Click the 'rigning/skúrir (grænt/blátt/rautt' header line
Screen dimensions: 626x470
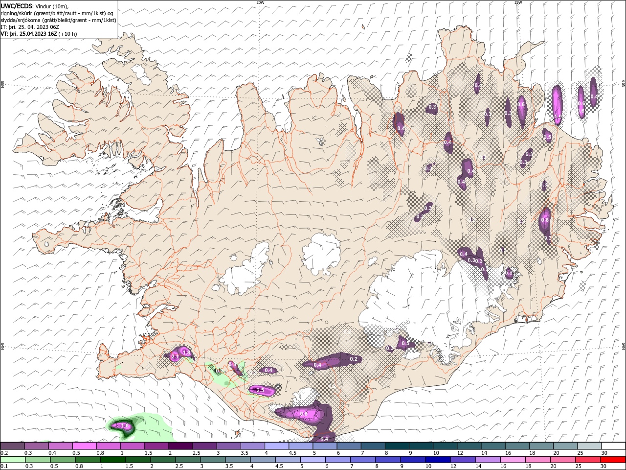coord(57,13)
